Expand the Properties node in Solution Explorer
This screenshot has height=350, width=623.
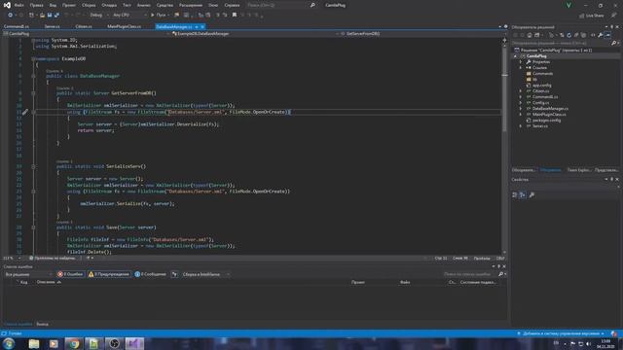521,62
